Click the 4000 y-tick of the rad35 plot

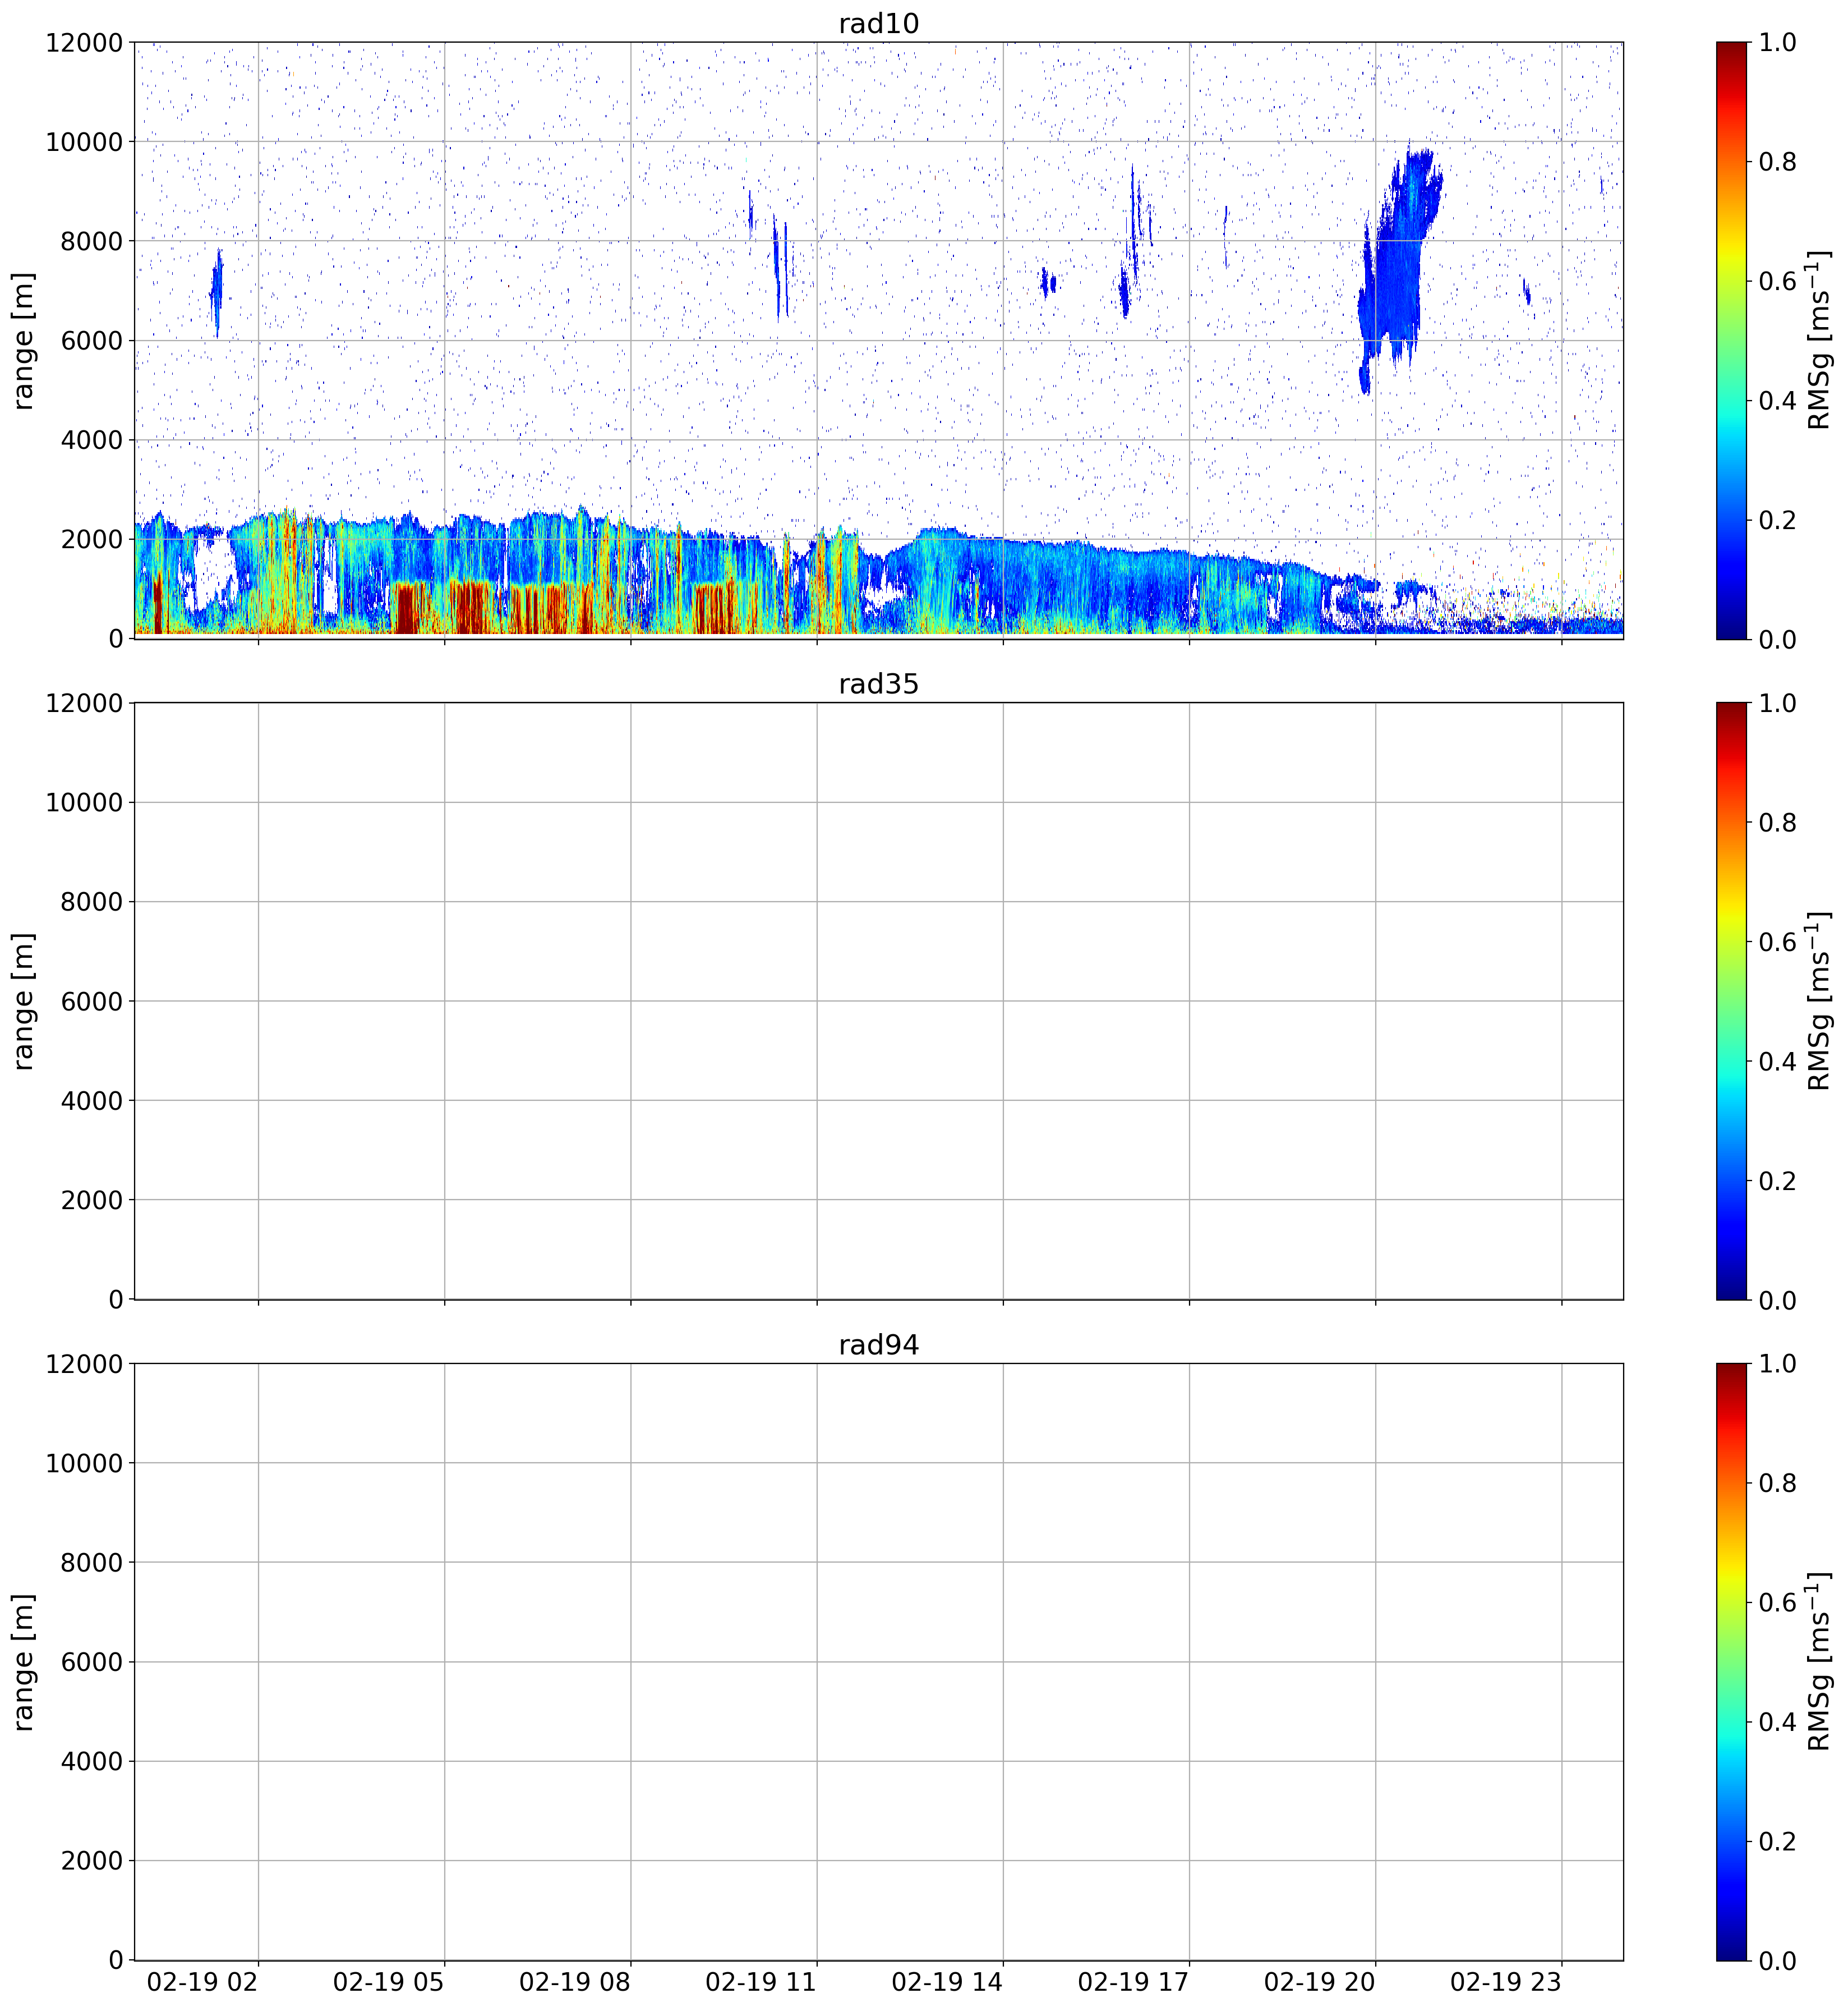[x=92, y=1100]
